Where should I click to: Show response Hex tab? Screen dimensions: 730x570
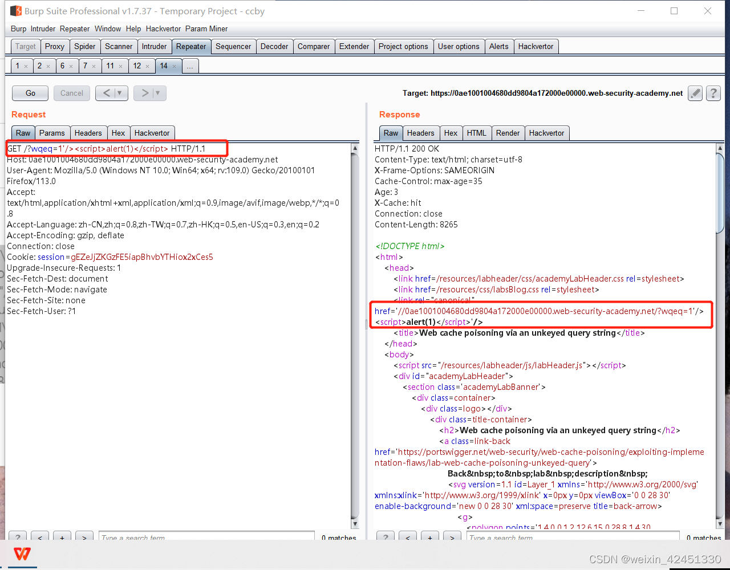[x=451, y=133]
